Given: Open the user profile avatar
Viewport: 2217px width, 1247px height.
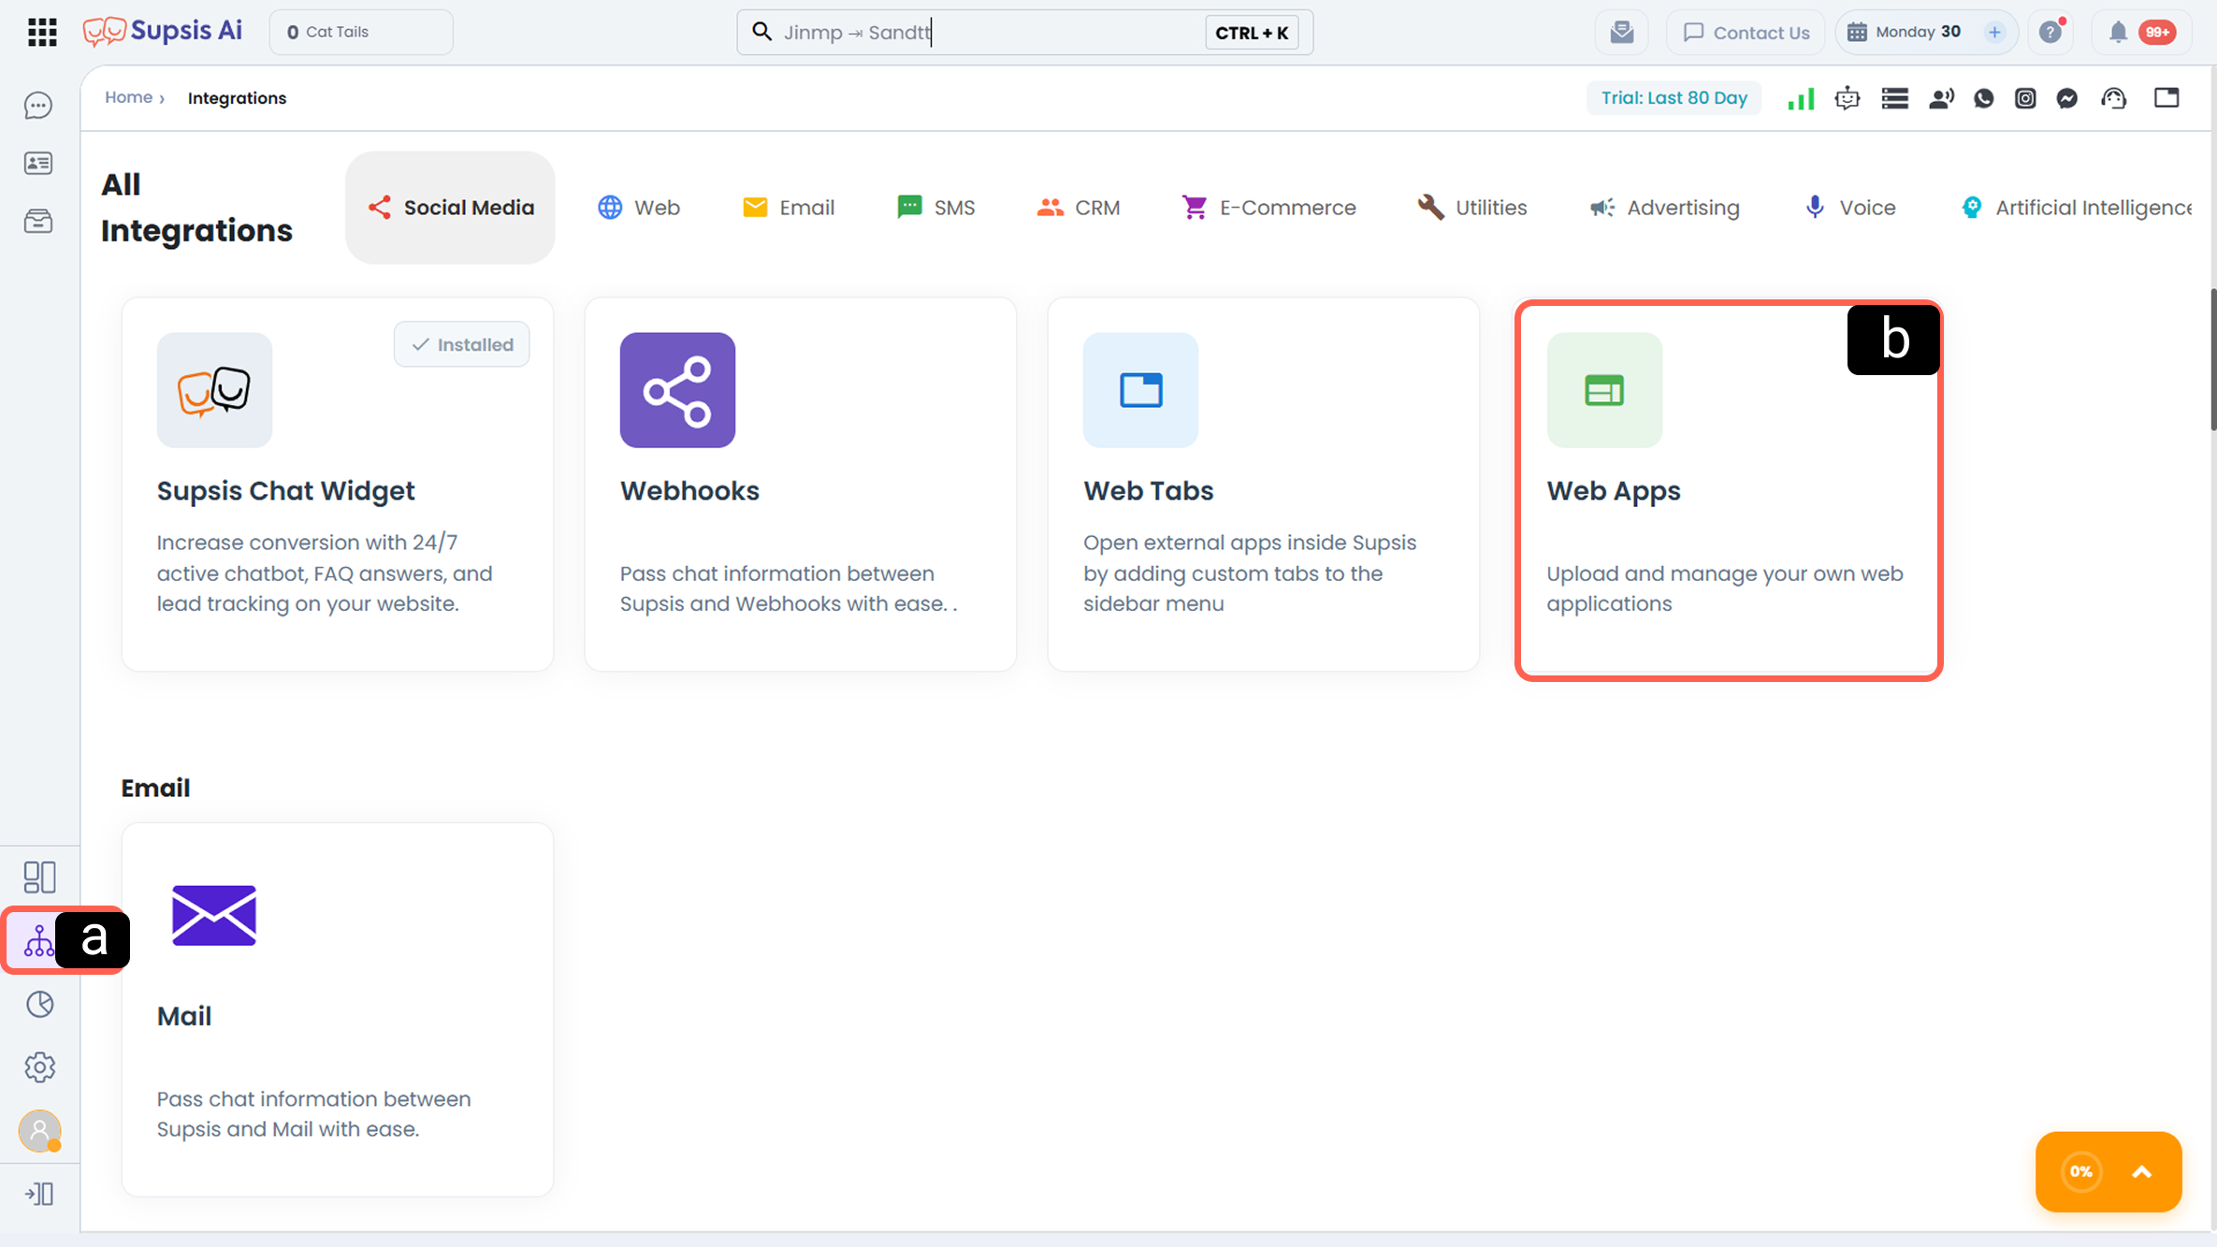Looking at the screenshot, I should pos(39,1131).
